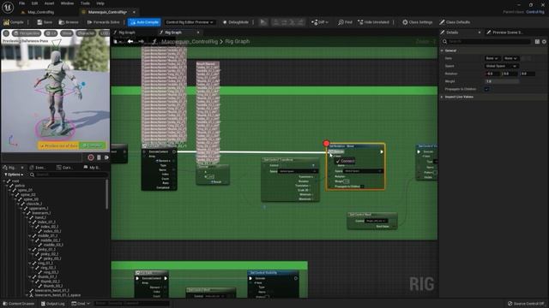The width and height of the screenshot is (549, 308).
Task: Click the Compile toolbar icon
Action: 14,22
